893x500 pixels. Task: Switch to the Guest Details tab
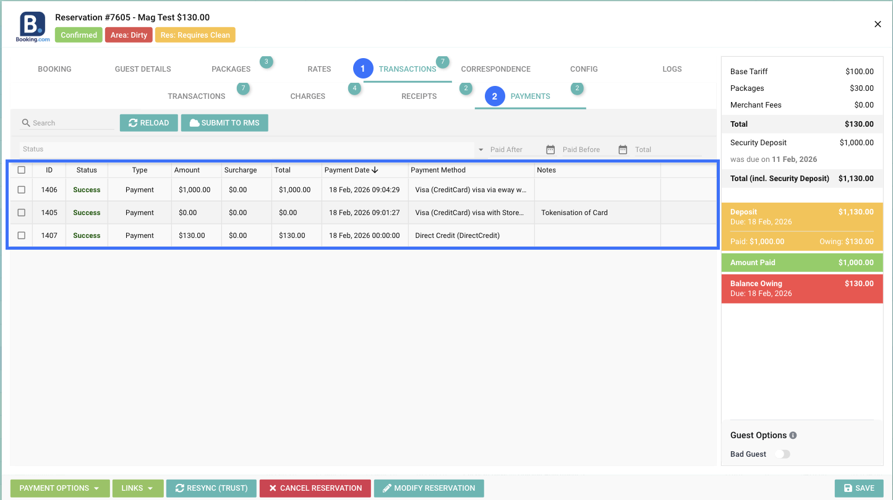tap(143, 69)
